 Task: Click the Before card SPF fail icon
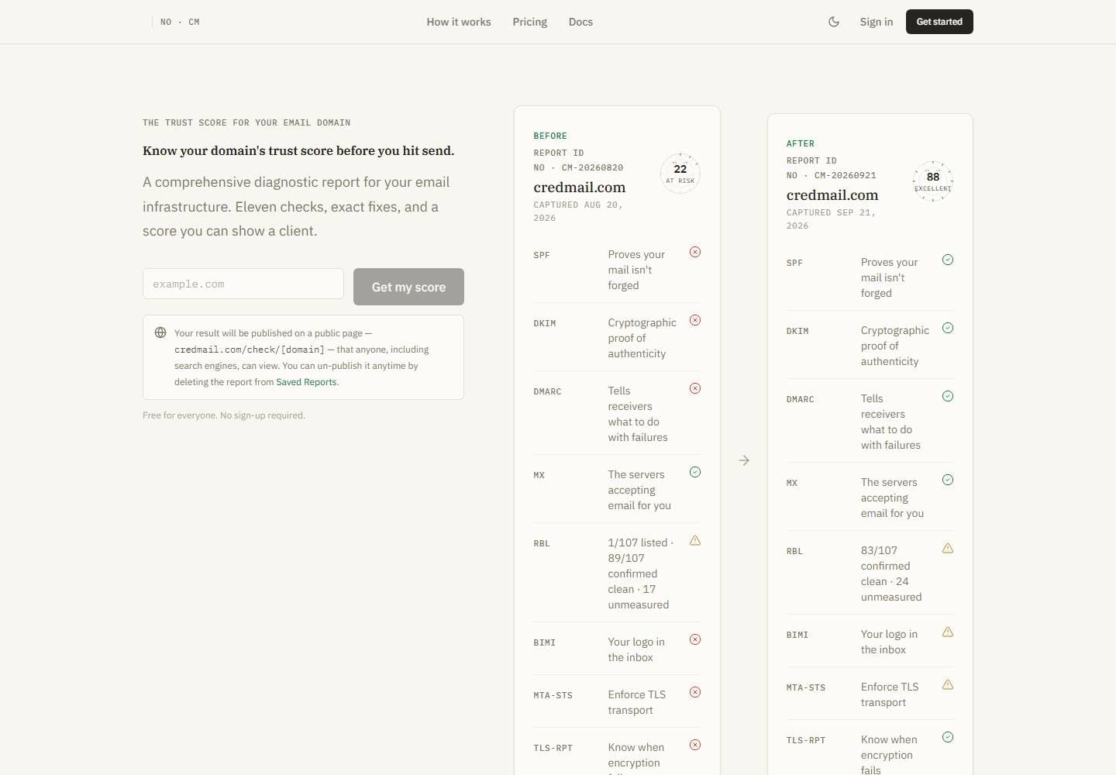point(695,252)
